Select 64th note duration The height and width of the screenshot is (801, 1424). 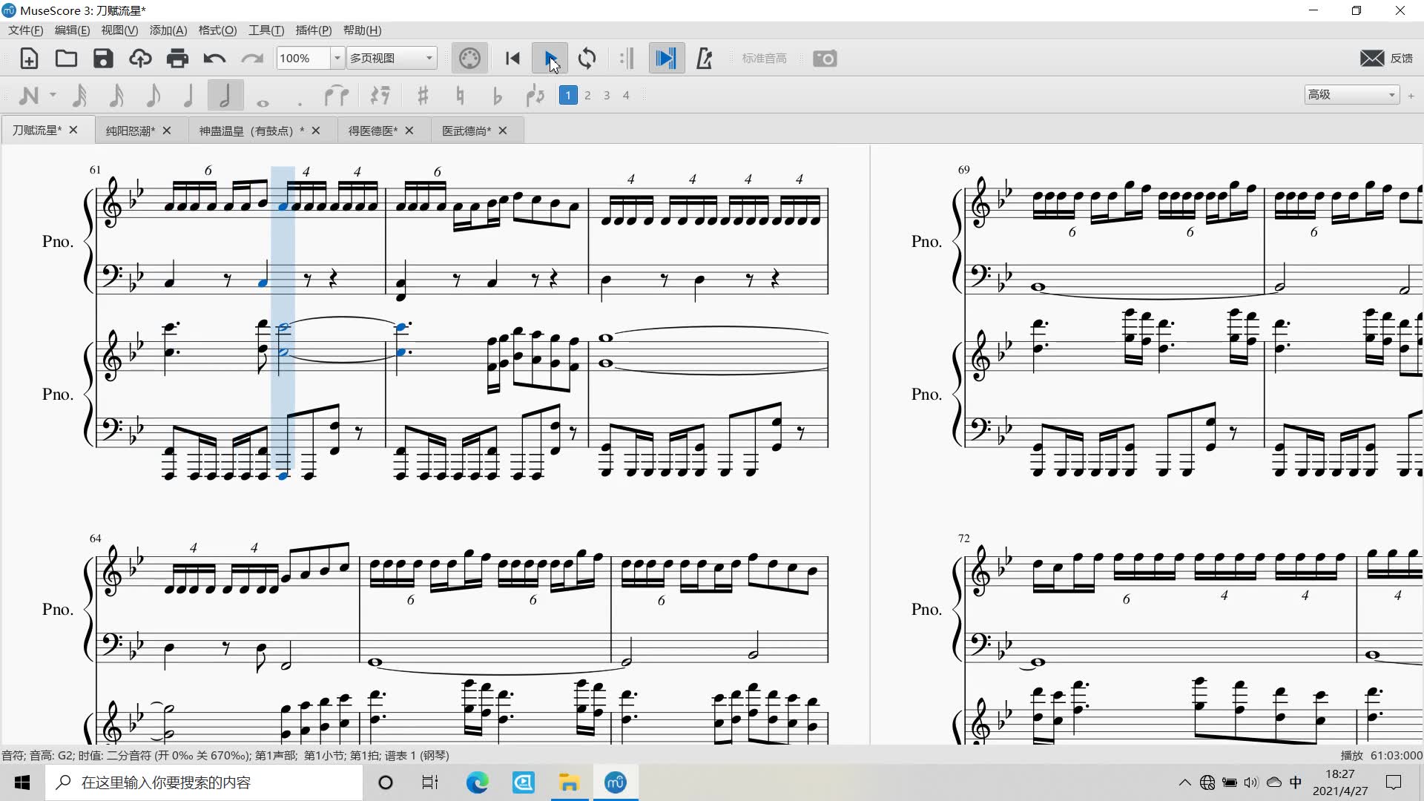(x=79, y=96)
